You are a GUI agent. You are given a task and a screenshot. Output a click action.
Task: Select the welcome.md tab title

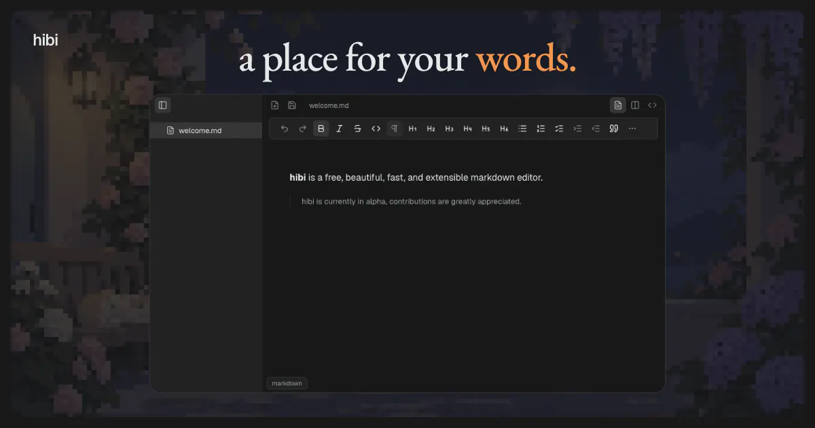pos(329,105)
